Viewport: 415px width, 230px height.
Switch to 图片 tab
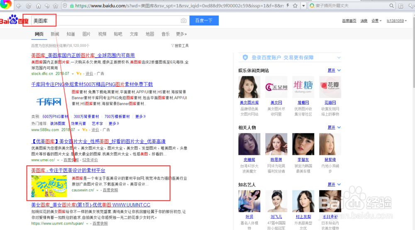86,34
